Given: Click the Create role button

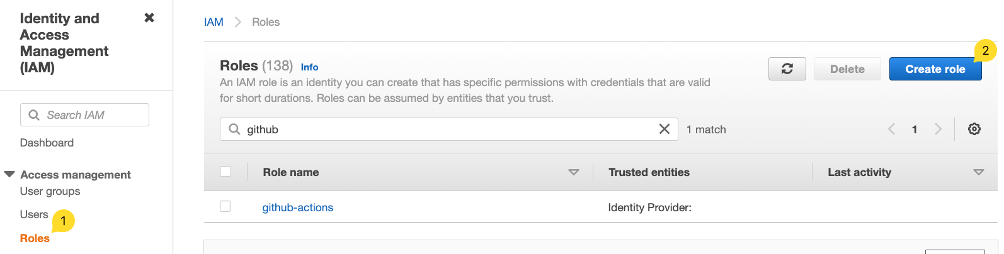Looking at the screenshot, I should [935, 69].
